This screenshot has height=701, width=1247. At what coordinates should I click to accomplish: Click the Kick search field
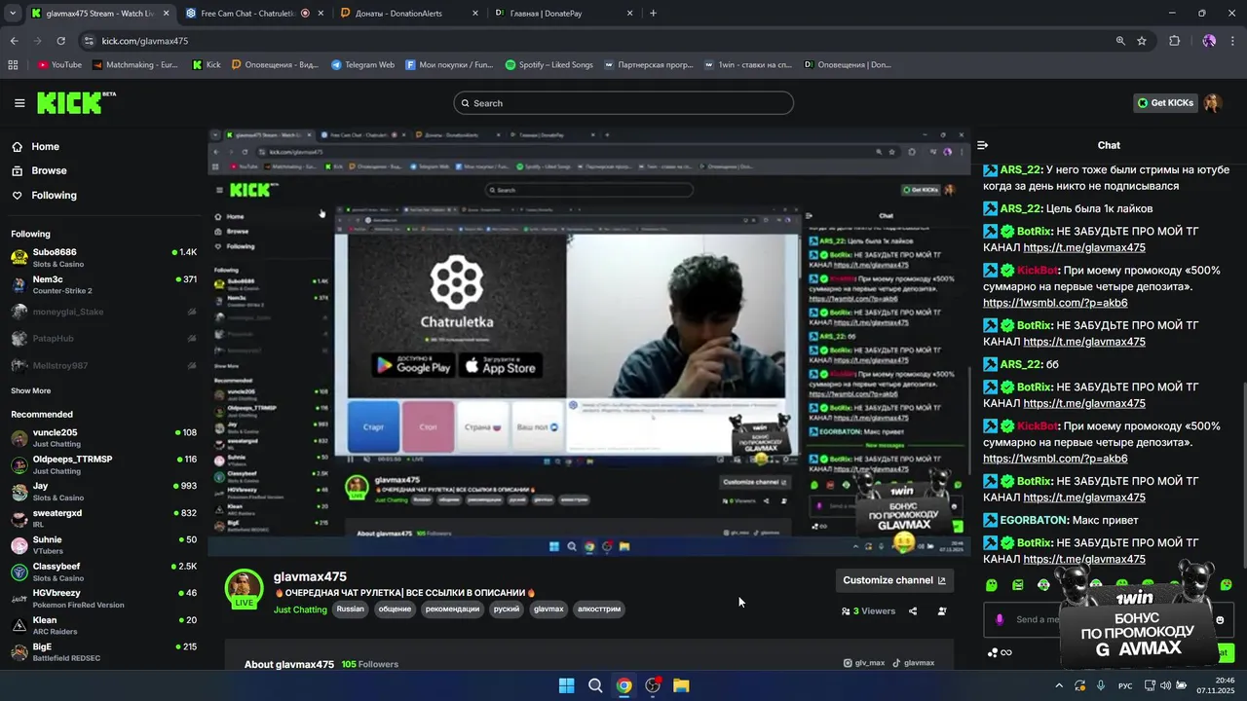click(623, 103)
